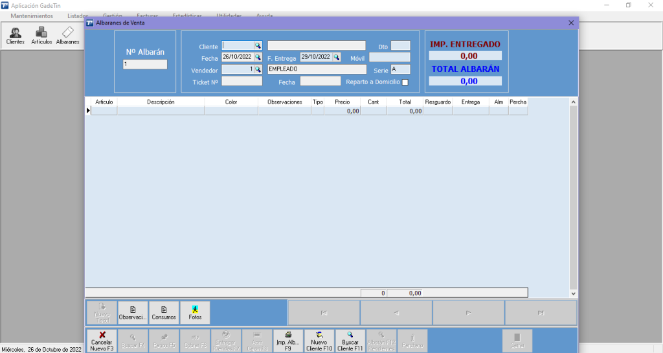
Task: Click the Albaranes toolbar icon
Action: tap(67, 35)
